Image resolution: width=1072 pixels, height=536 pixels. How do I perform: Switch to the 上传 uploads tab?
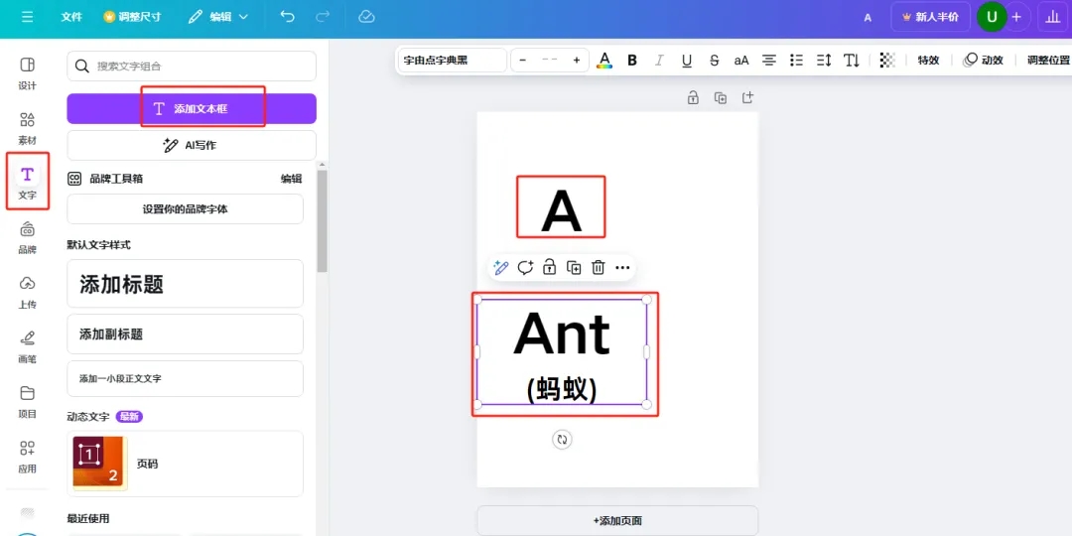(27, 292)
